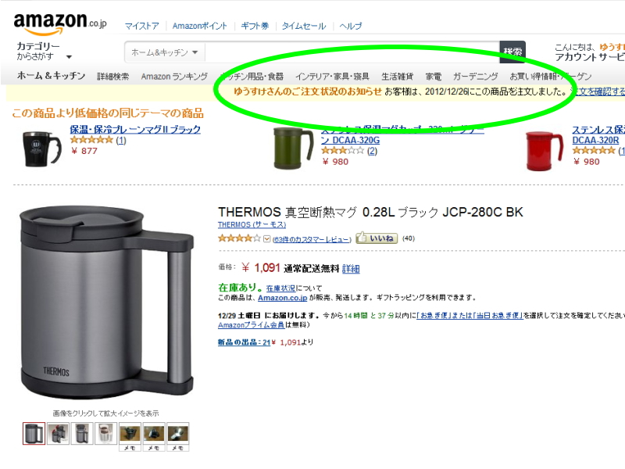This screenshot has height=469, width=625.
Task: Open the タイムセール top menu link
Action: click(304, 26)
